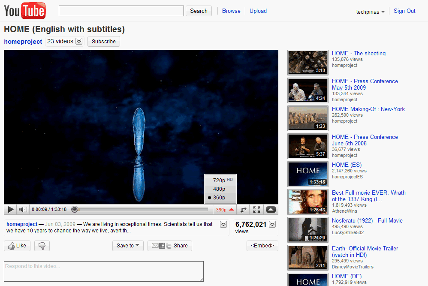Click HOME (ES) title link

click(347, 165)
